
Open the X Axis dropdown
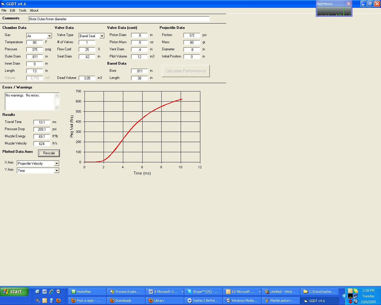(x=57, y=164)
